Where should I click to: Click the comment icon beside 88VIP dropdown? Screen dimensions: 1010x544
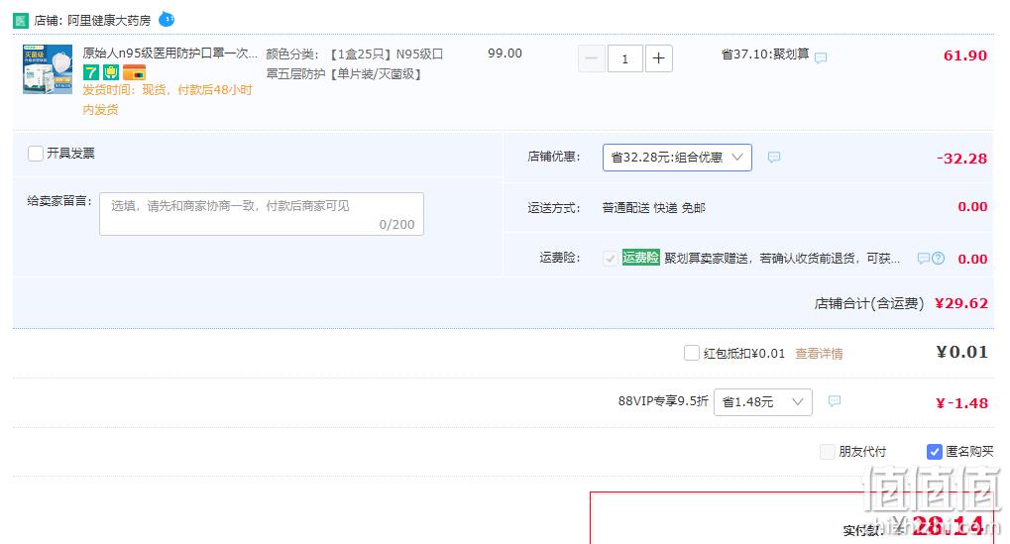835,401
